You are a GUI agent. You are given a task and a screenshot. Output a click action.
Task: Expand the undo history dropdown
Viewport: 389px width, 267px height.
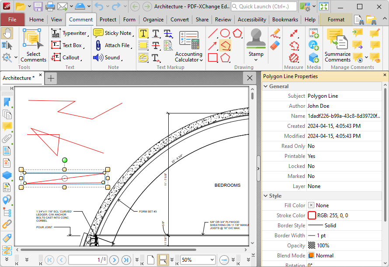click(x=108, y=7)
